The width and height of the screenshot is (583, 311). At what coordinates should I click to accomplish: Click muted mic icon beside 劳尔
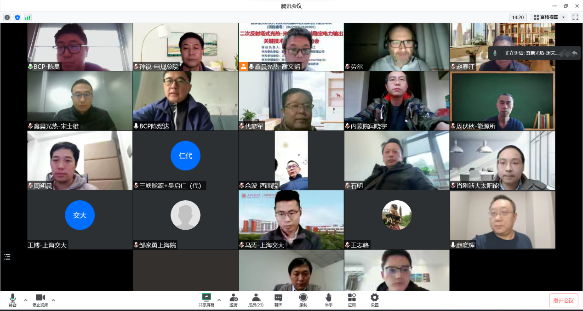pos(348,67)
